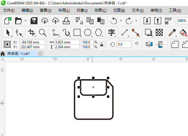Open the undo history dropdown arrow
Image resolution: width=188 pixels, height=136 pixels.
pyautogui.click(x=121, y=21)
